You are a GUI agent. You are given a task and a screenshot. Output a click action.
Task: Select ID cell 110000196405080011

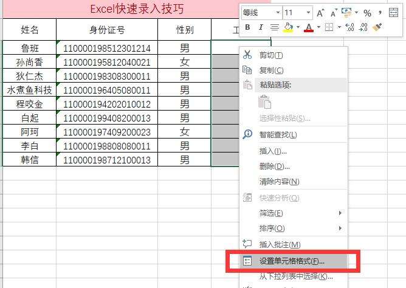(107, 89)
